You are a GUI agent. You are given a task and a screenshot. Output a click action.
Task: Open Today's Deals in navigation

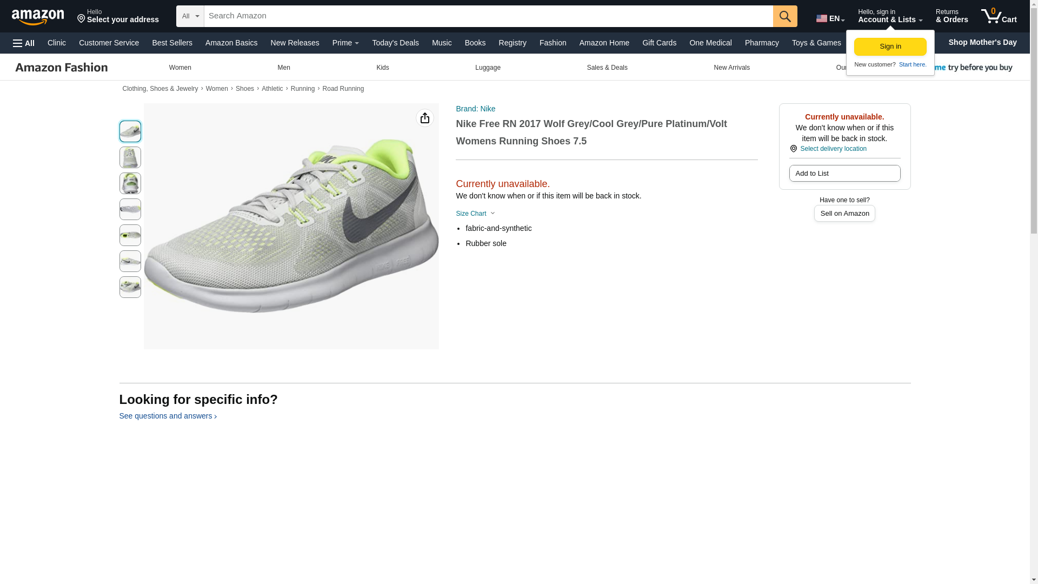tap(395, 43)
